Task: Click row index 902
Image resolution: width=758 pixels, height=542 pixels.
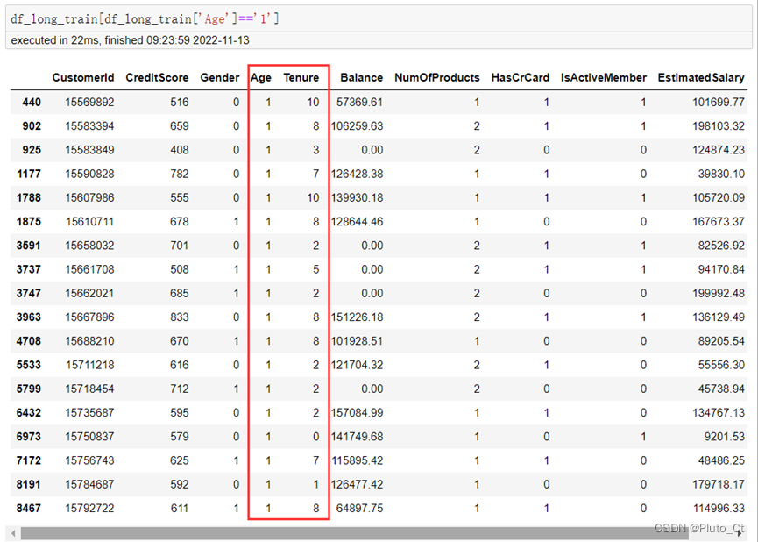Action: click(x=32, y=125)
